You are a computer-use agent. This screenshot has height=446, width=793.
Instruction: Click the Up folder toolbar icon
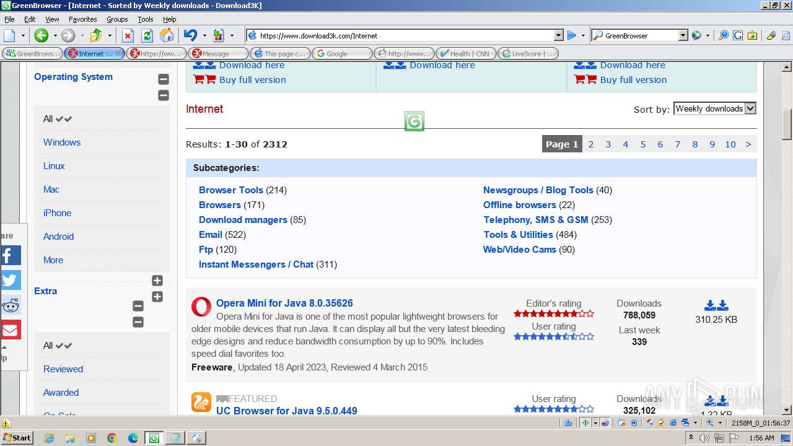tap(96, 35)
